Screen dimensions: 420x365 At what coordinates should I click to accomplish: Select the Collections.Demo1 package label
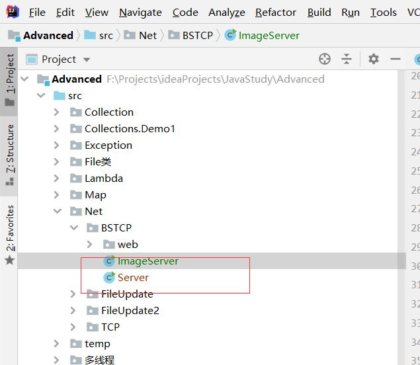[x=130, y=129]
